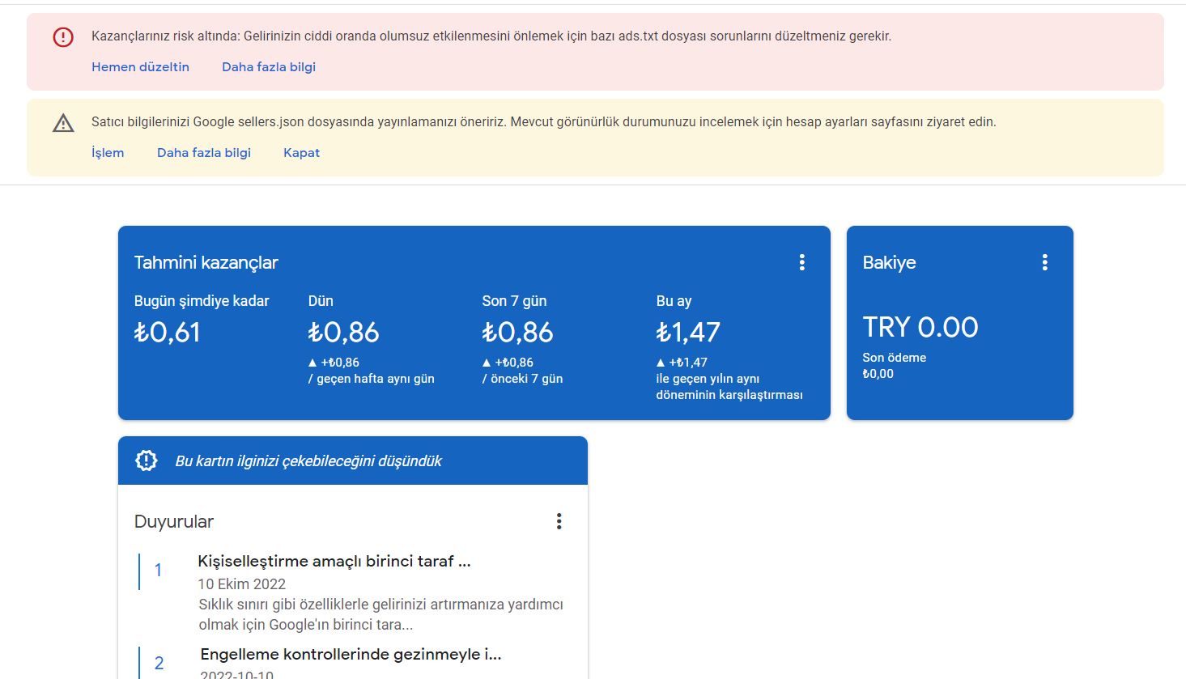Click the Duyurular heading
The height and width of the screenshot is (679, 1186).
(174, 521)
